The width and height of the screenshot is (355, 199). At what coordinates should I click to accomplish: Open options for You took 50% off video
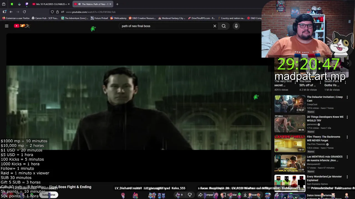click(x=320, y=82)
